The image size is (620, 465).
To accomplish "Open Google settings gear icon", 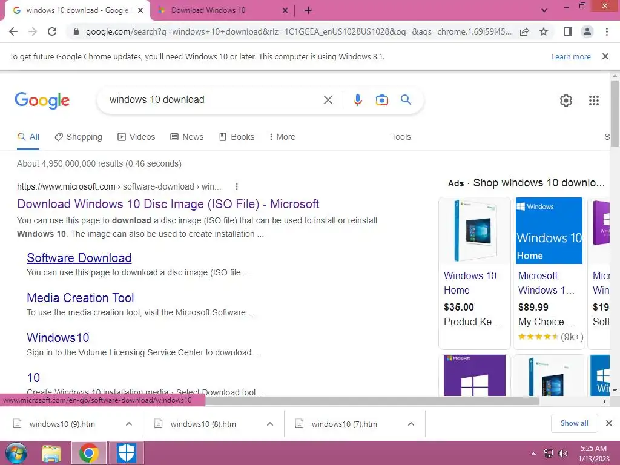I will (566, 101).
